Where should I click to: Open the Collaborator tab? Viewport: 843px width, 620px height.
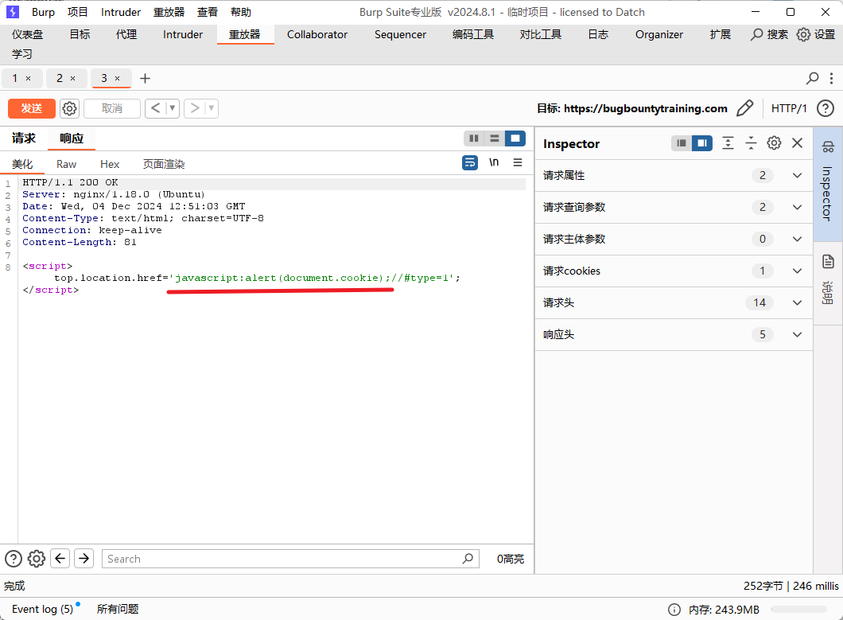(317, 34)
